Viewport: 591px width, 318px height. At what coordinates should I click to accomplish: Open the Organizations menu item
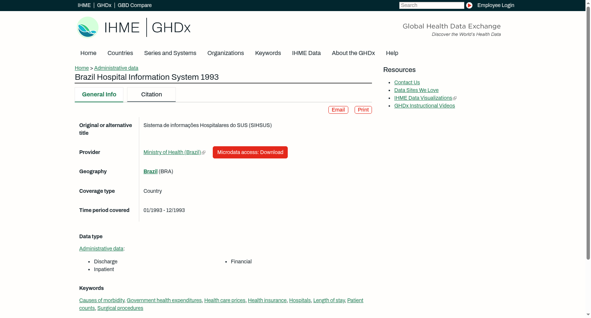tap(226, 53)
